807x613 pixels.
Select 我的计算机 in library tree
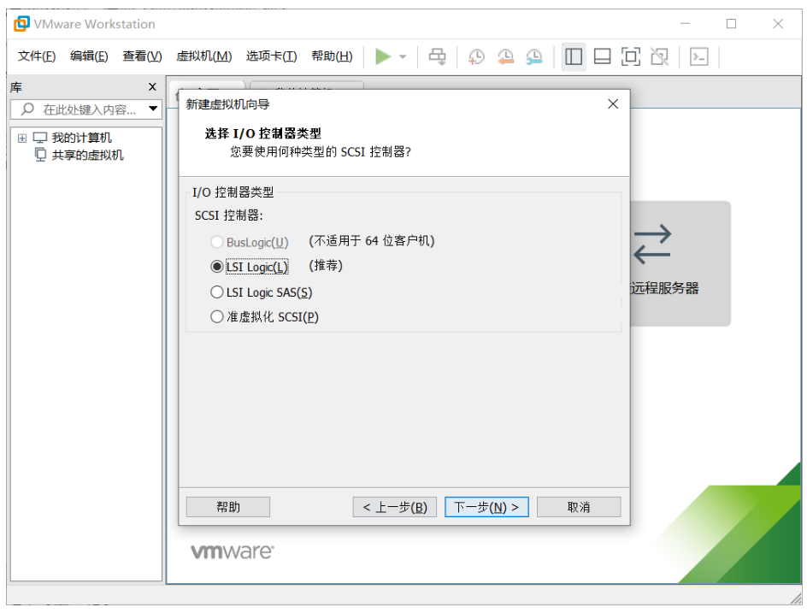(x=81, y=138)
